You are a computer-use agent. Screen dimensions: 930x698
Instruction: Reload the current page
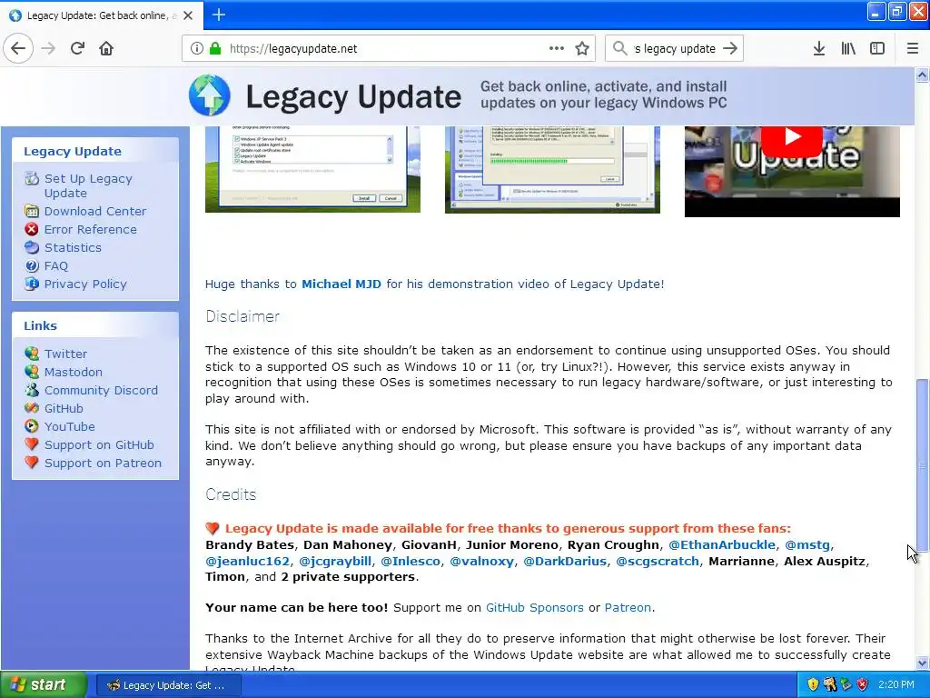click(78, 48)
